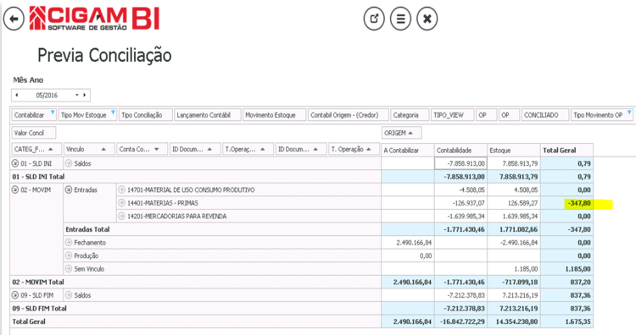Sort the CATEG_F... row field
This screenshot has height=335, width=636.
click(36, 149)
